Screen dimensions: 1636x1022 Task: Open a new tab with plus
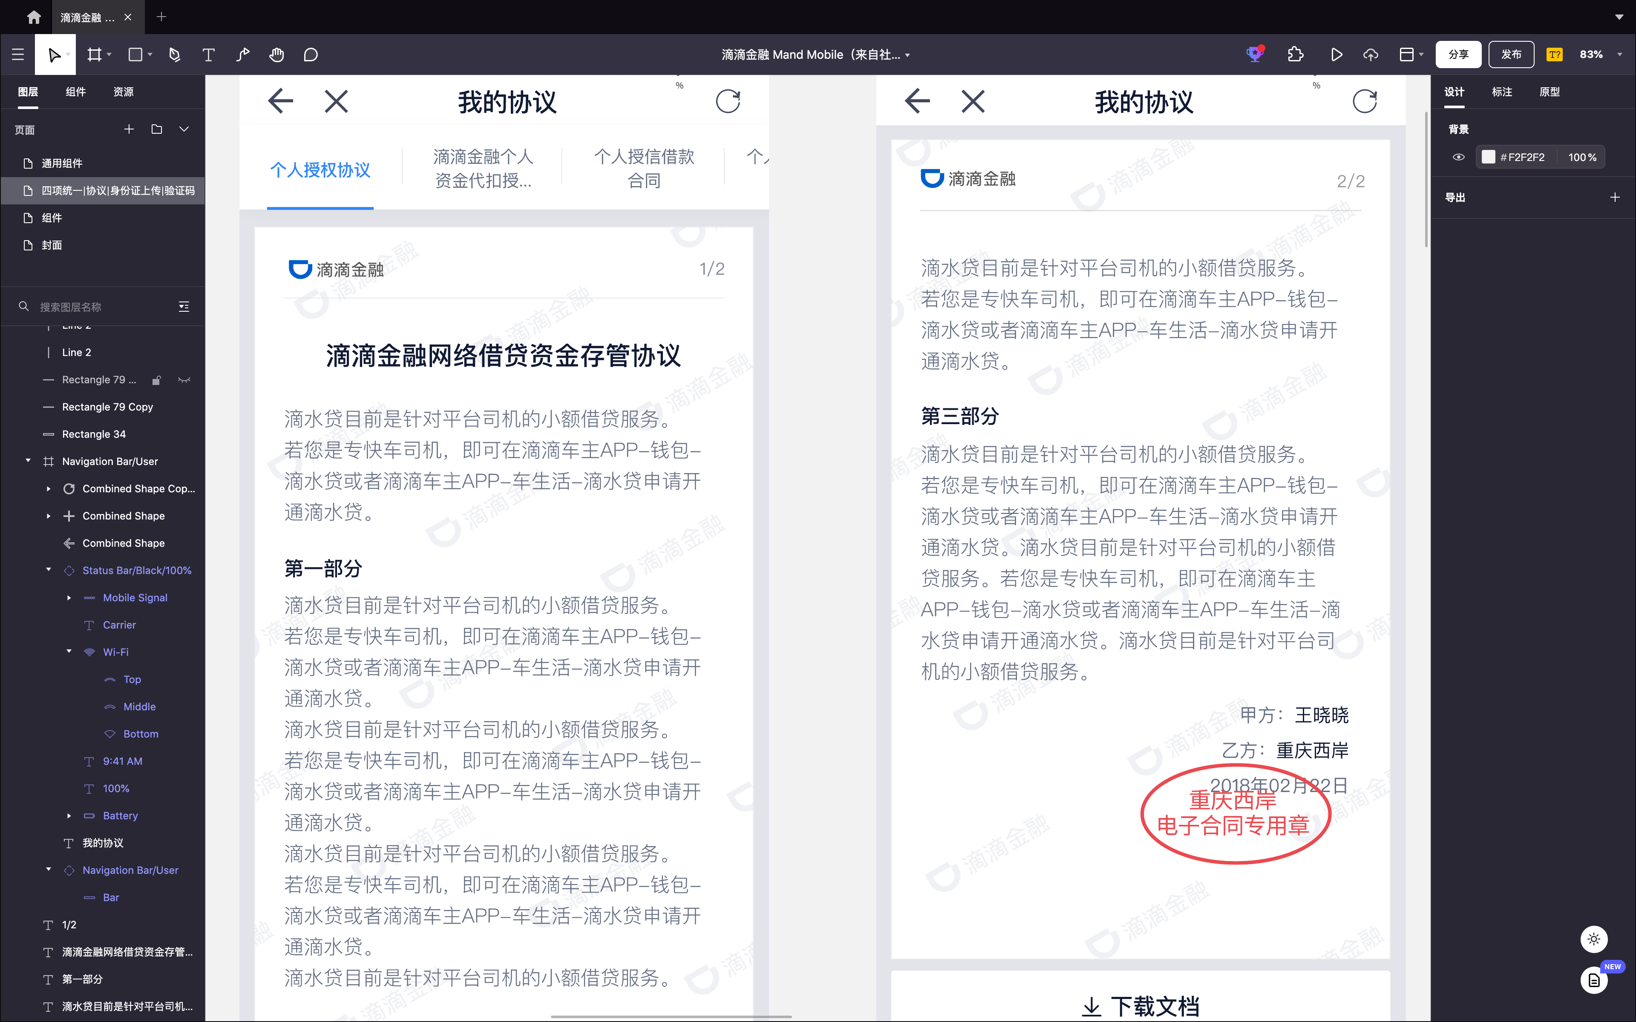click(x=161, y=17)
